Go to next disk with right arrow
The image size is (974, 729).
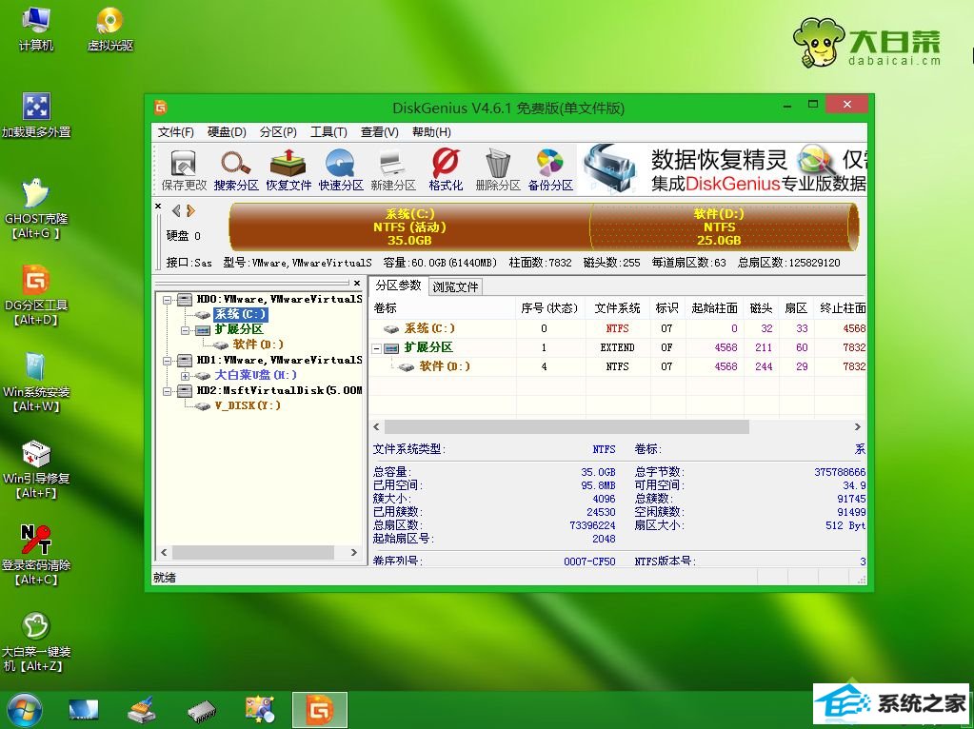pos(190,211)
